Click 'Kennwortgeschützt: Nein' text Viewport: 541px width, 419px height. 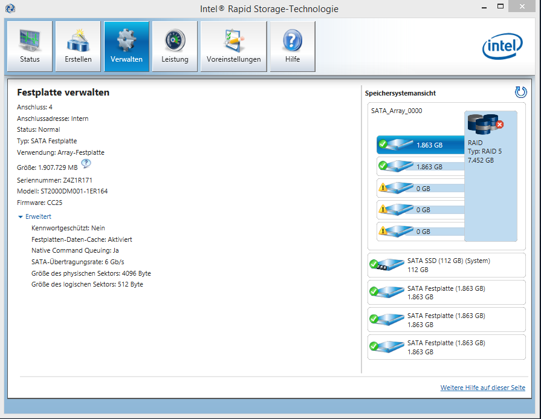tap(68, 228)
